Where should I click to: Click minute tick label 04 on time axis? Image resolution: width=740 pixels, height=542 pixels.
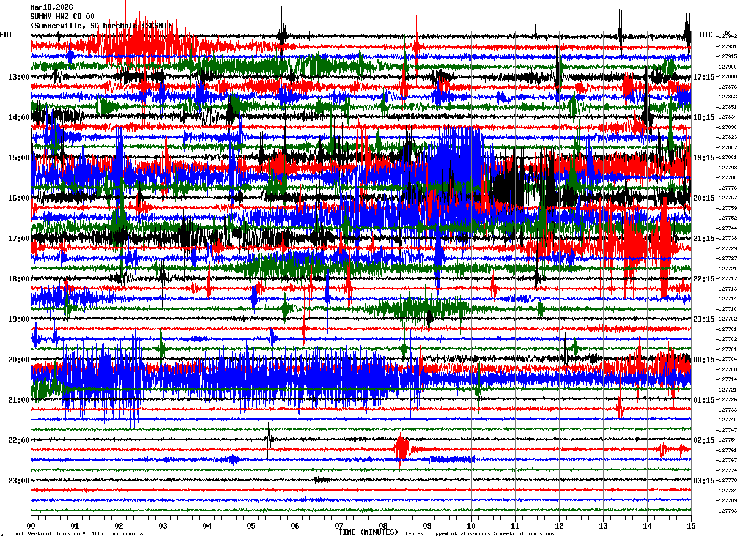point(207,526)
